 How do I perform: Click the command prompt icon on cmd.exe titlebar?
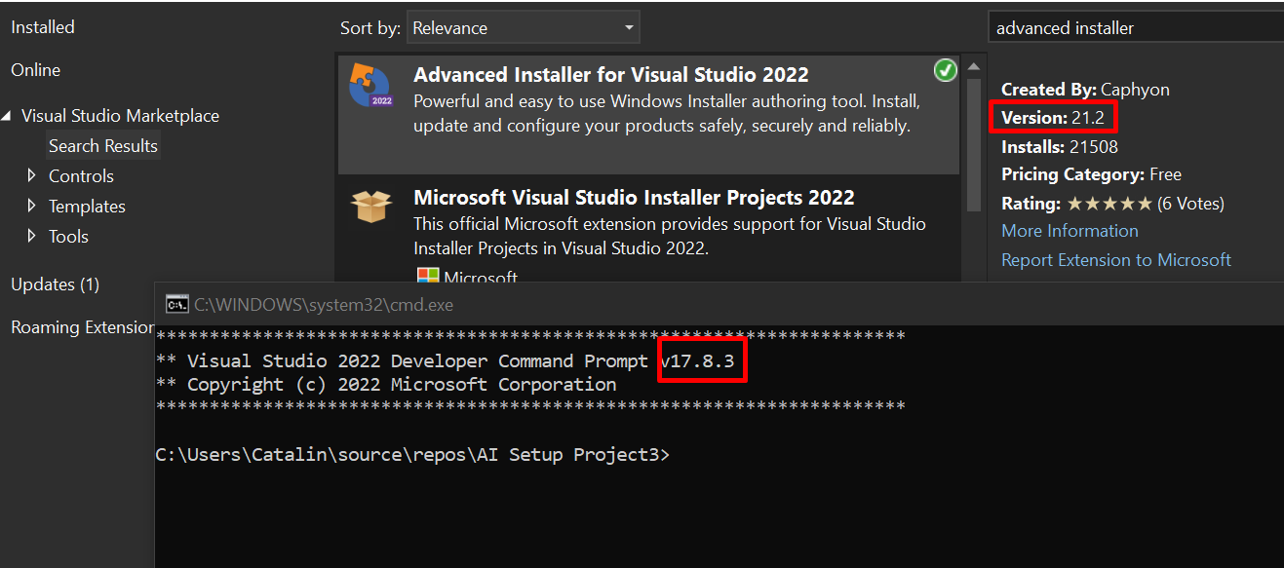coord(175,304)
